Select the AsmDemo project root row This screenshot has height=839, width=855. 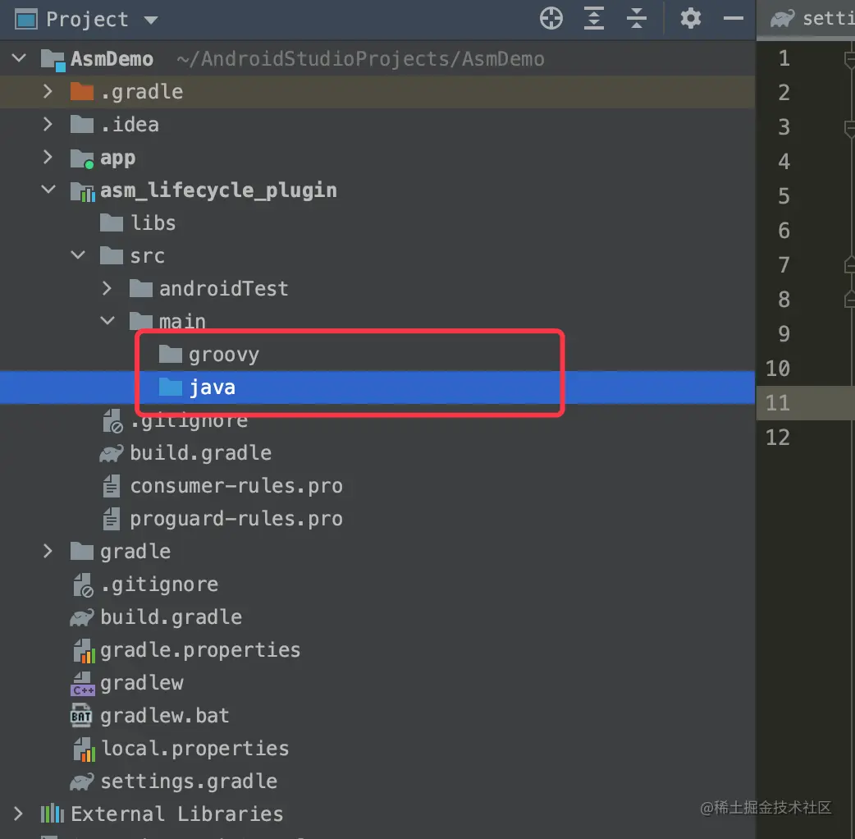click(x=377, y=58)
